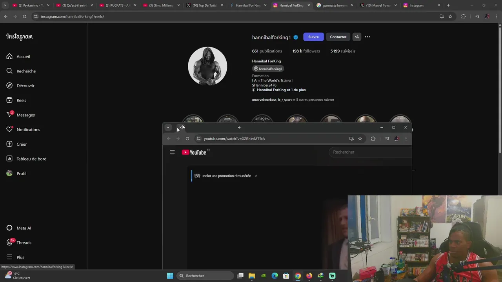502x282 pixels.
Task: Switch to the RUGRATS tab
Action: coord(117,5)
